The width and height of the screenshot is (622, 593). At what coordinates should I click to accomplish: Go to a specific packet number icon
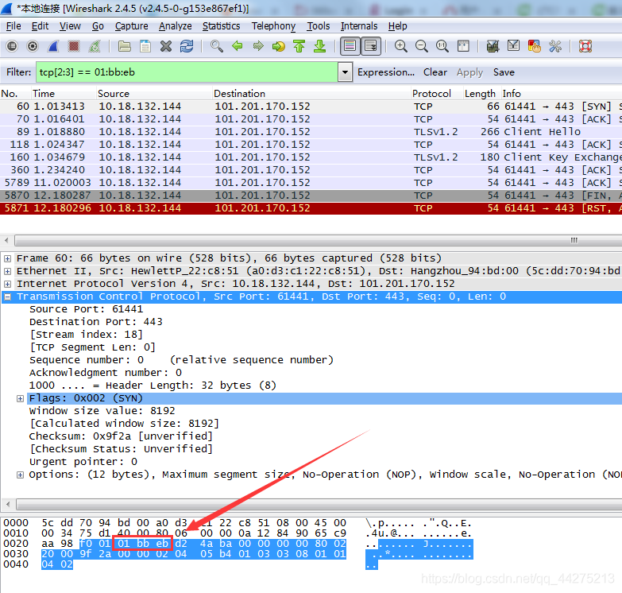click(x=279, y=46)
